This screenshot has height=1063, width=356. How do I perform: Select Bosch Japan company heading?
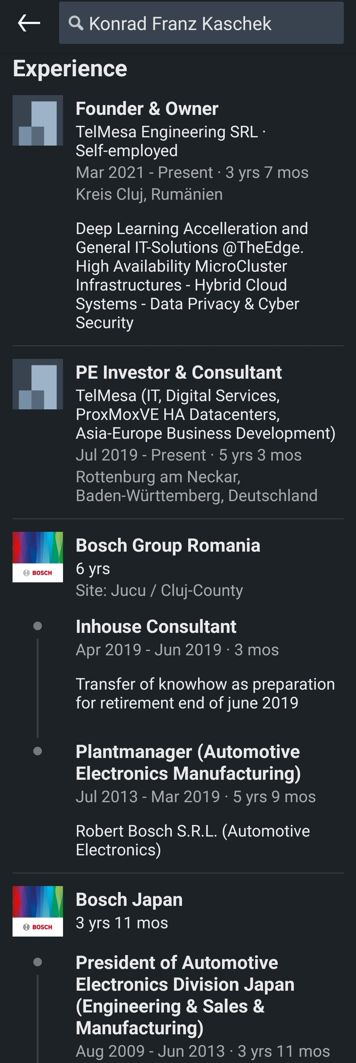[x=129, y=899]
